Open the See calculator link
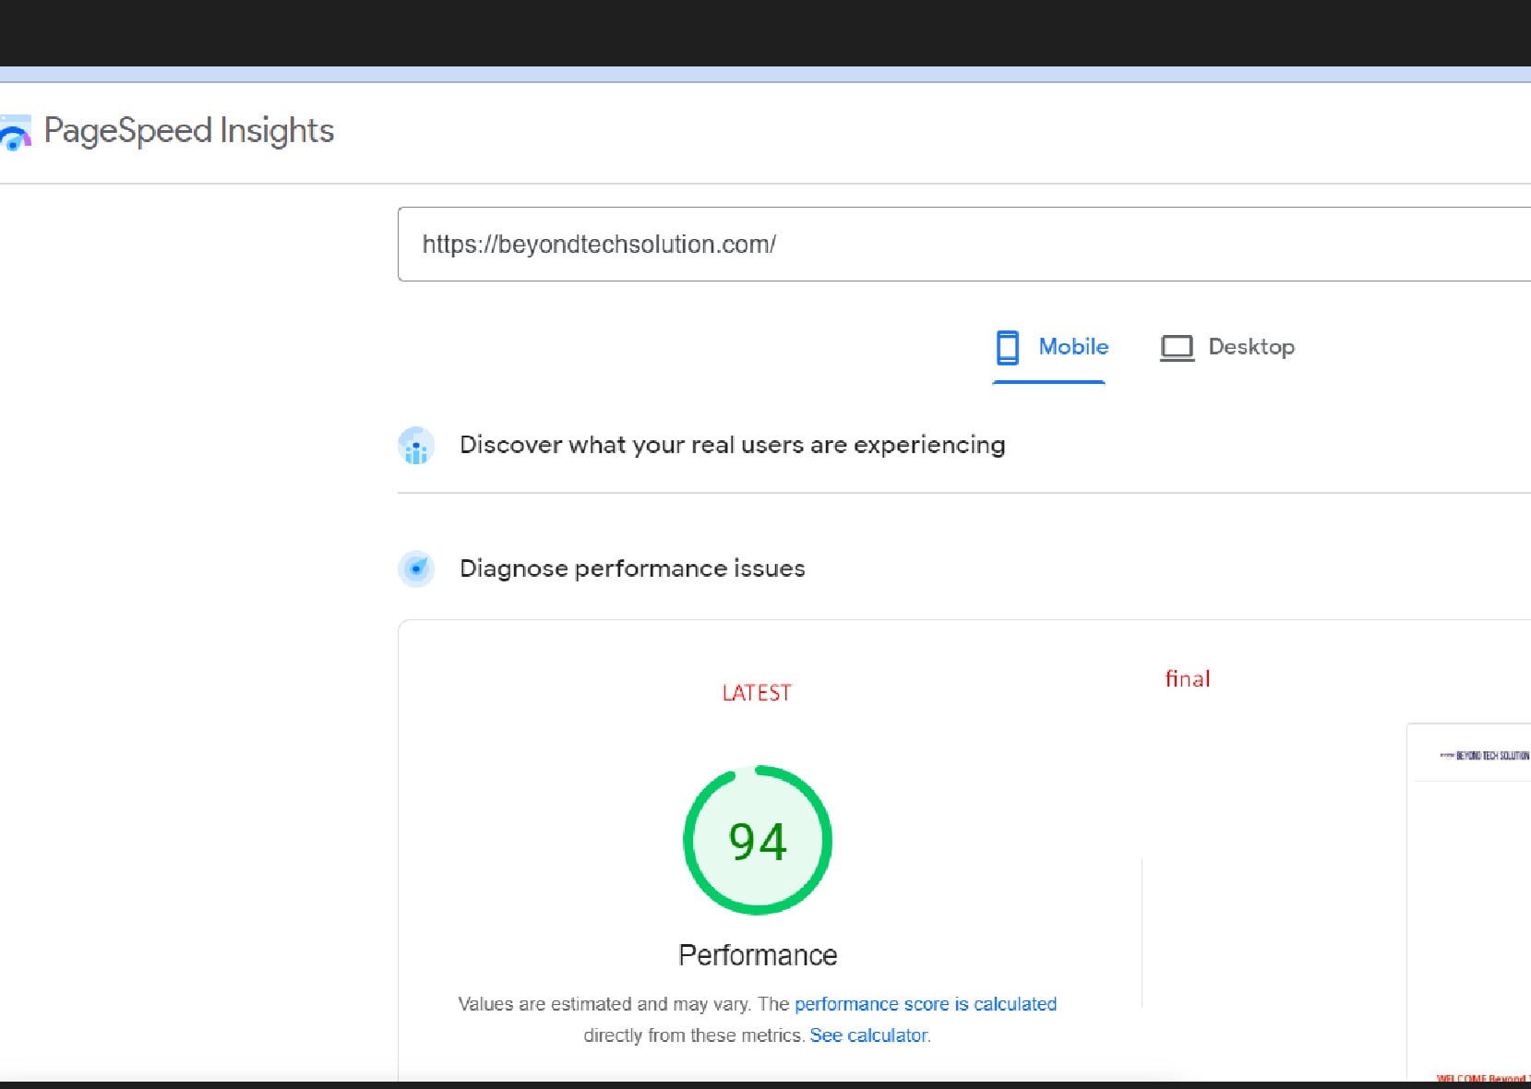 pos(867,1035)
